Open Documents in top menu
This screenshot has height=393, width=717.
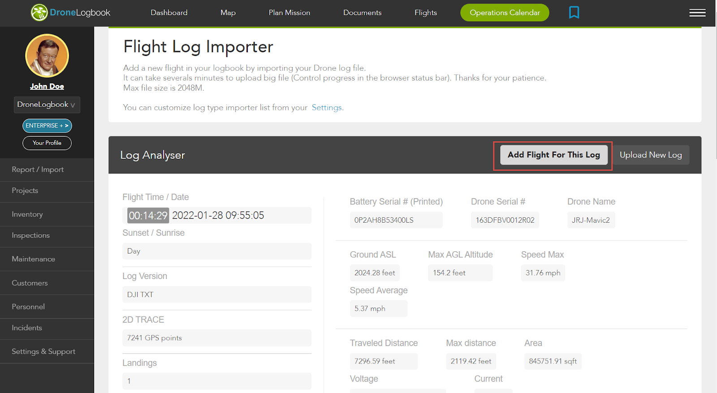pos(362,13)
